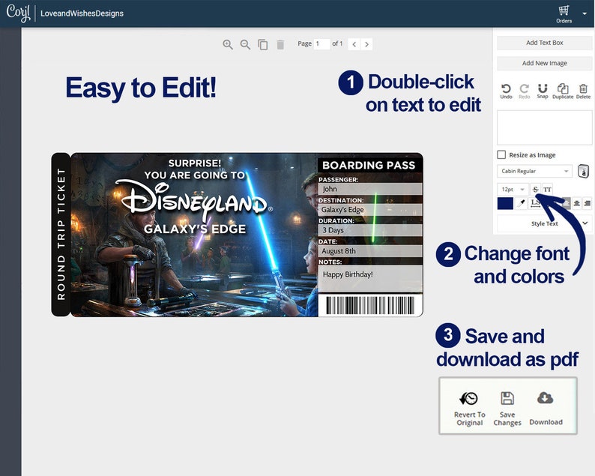Viewport: 595px width, 476px height.
Task: Click the Download cloud button
Action: 546,409
